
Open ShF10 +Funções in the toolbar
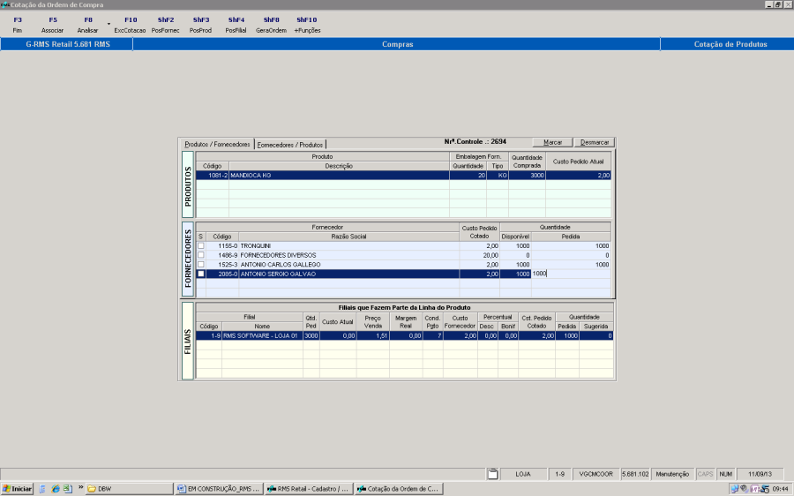pos(307,24)
